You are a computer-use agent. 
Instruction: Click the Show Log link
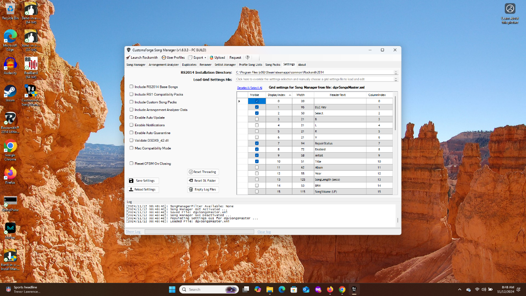133,232
